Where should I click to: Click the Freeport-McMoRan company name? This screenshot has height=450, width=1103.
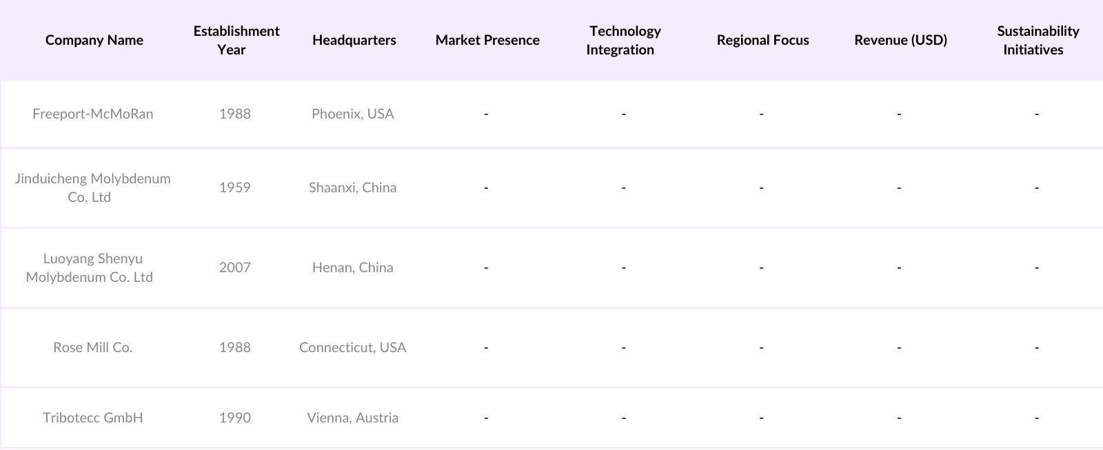(x=93, y=114)
